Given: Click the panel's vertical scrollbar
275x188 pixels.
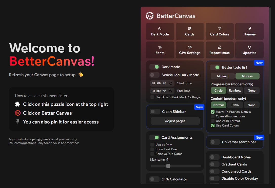Looking at the screenshot, I should click(270, 71).
